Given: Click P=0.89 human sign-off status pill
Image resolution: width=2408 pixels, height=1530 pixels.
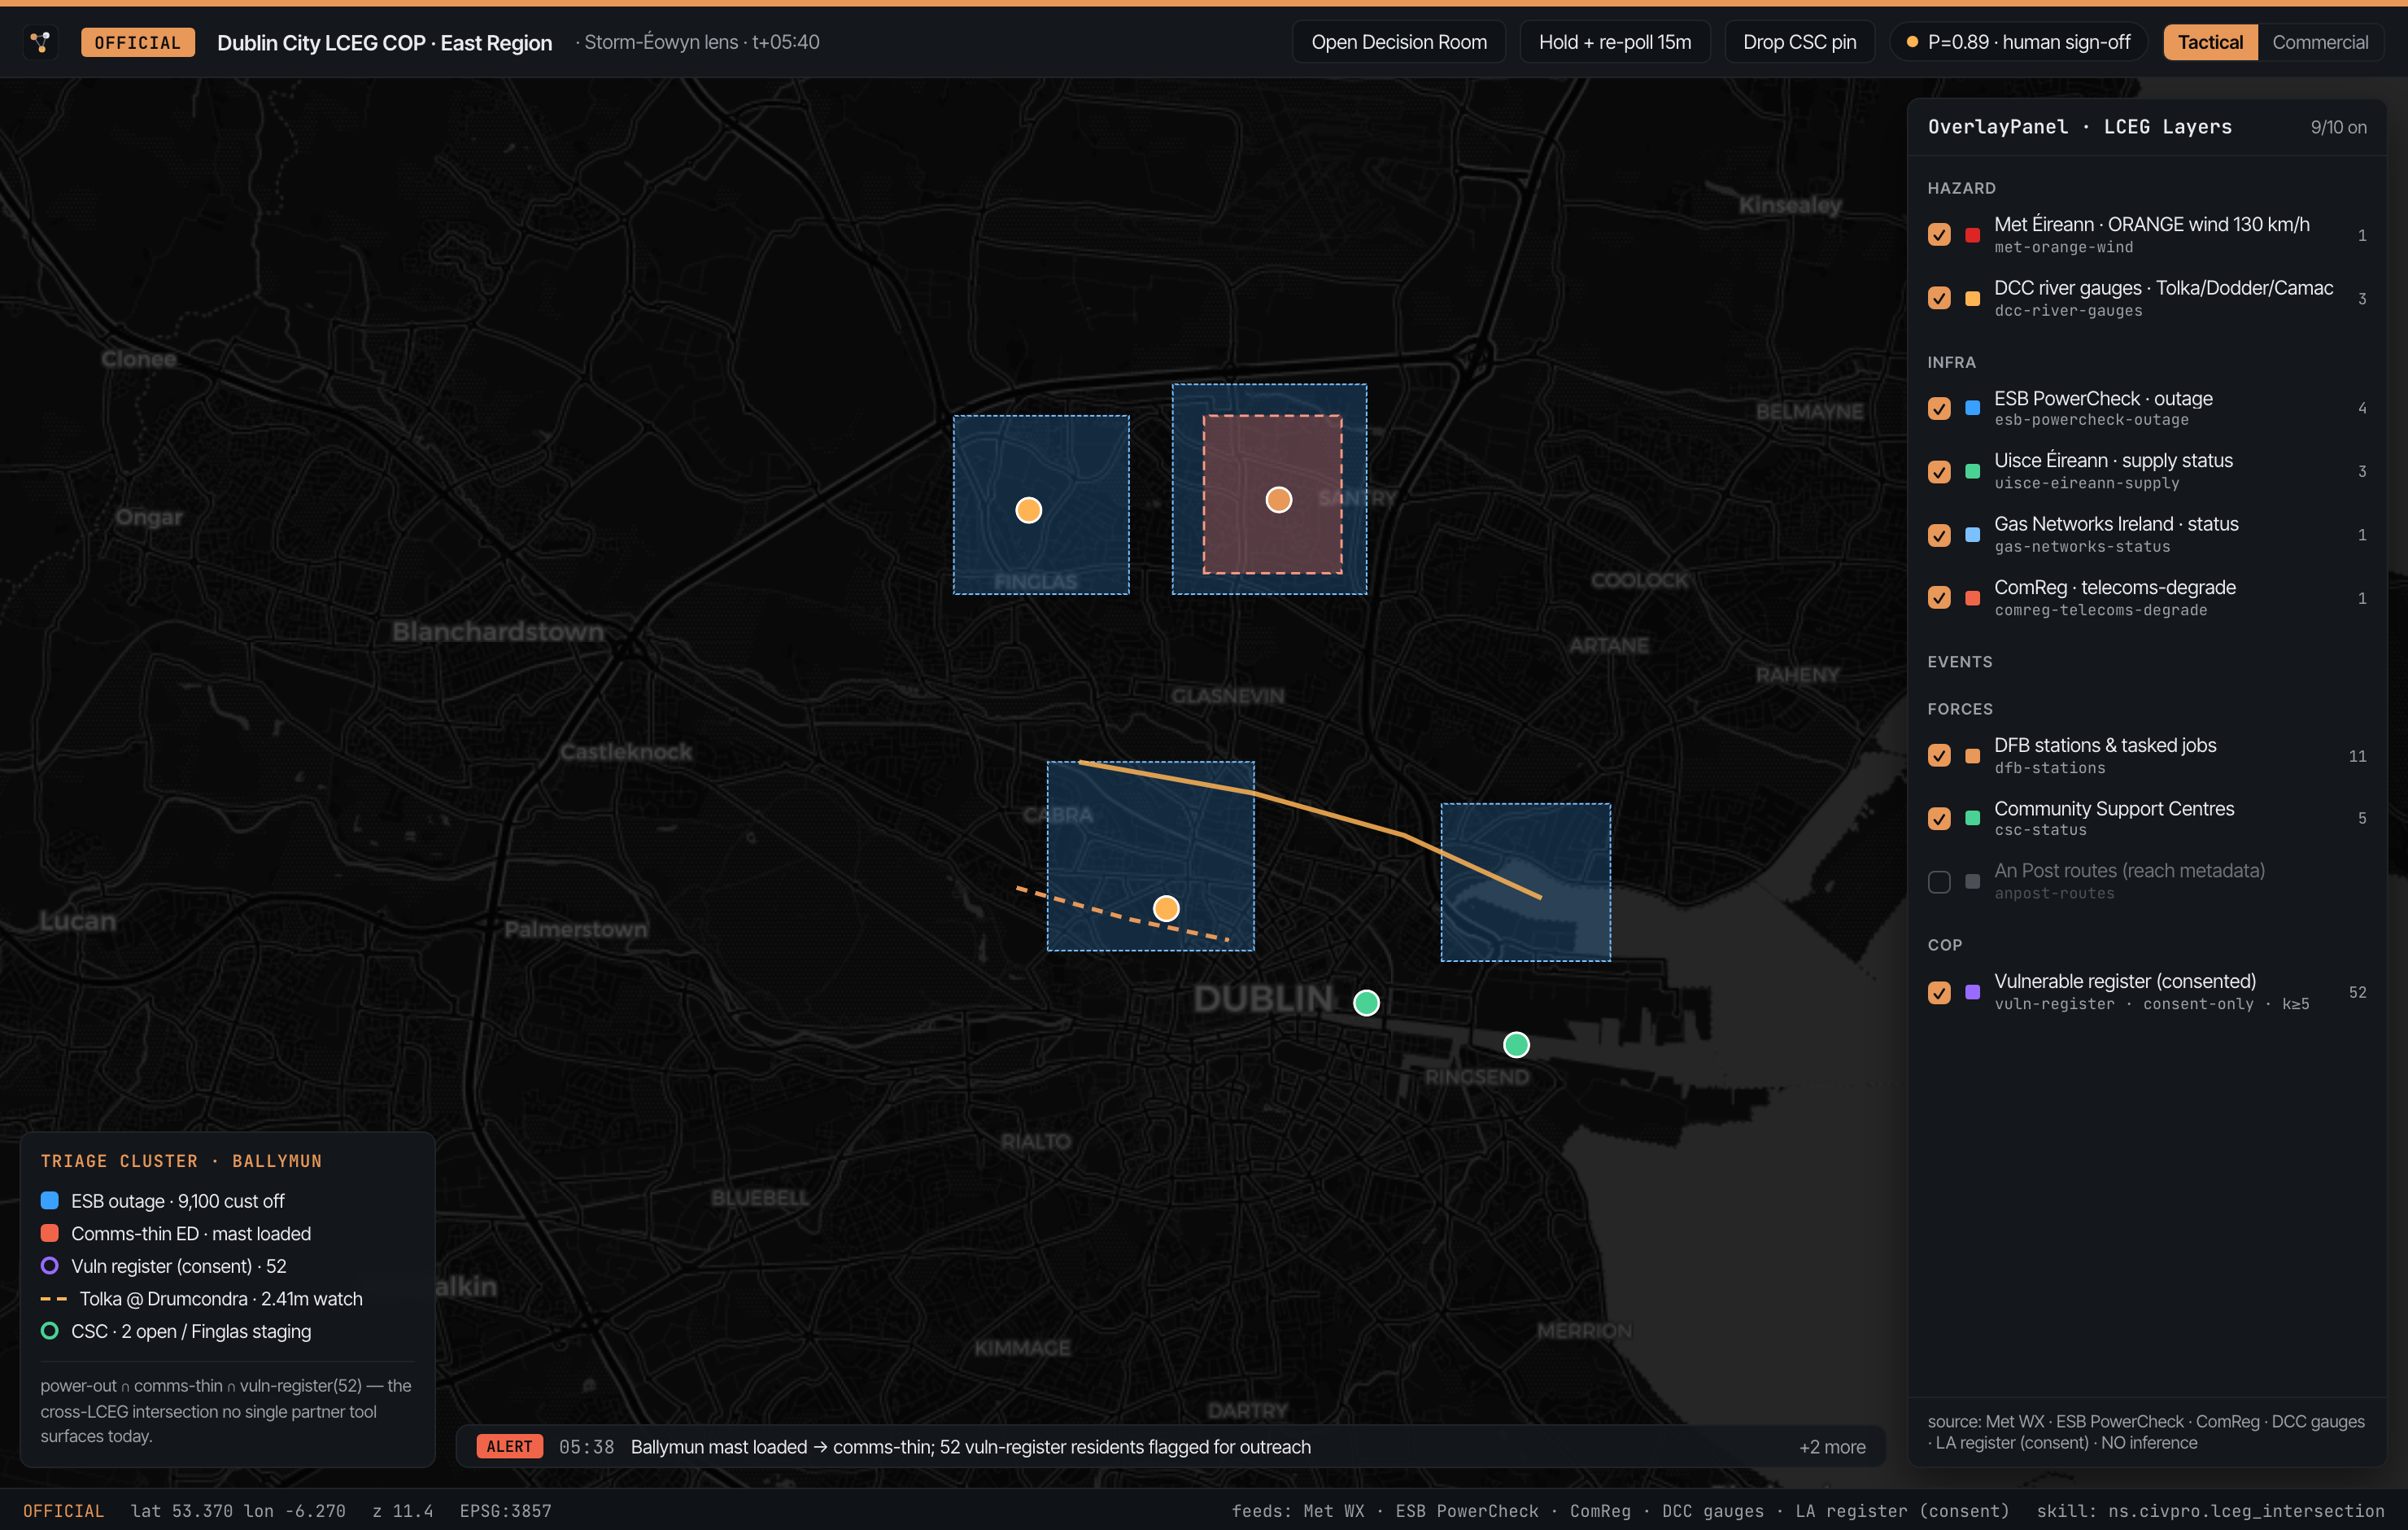Looking at the screenshot, I should pyautogui.click(x=2018, y=42).
